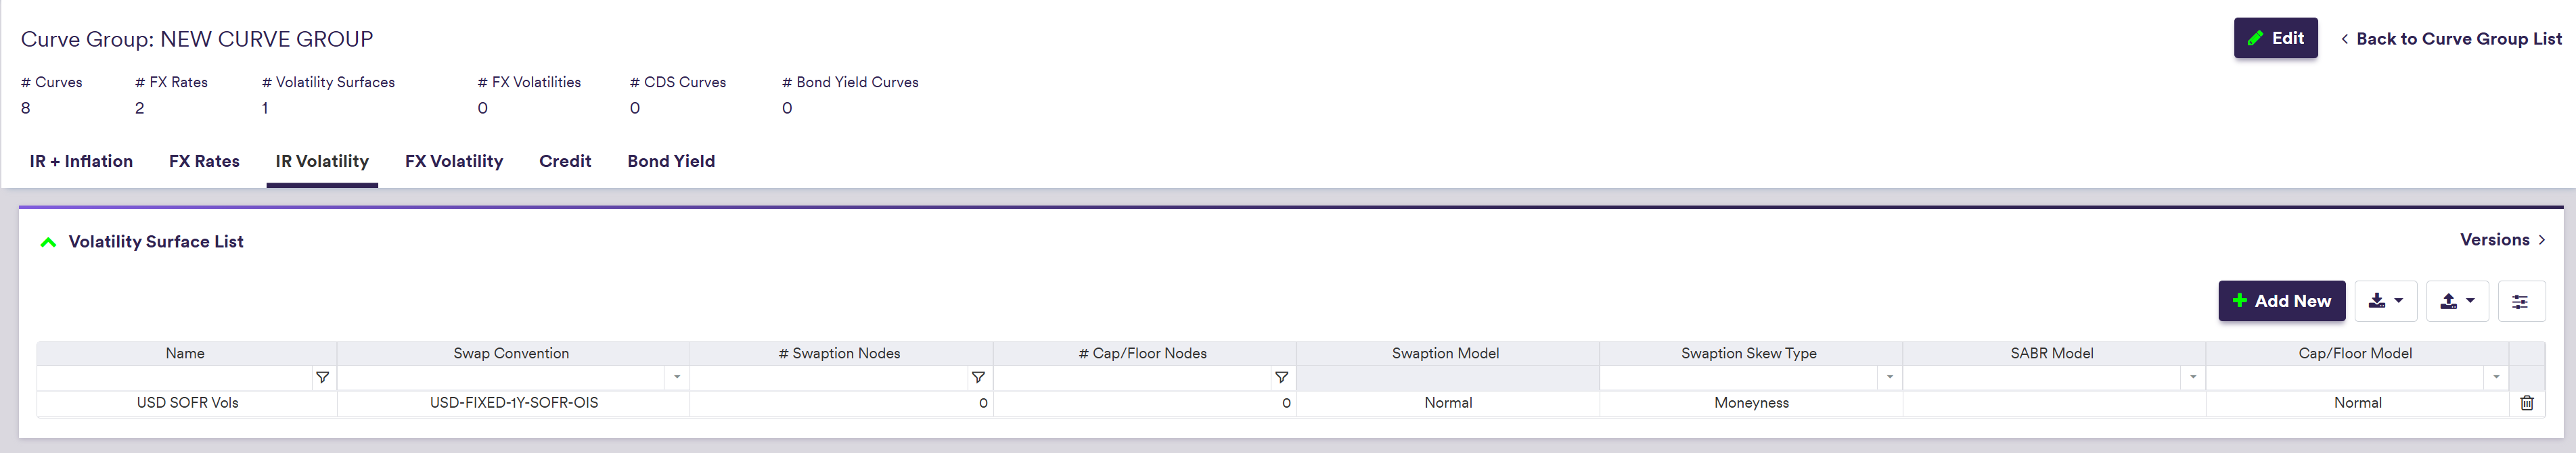Click the Add New button
Image resolution: width=2576 pixels, height=453 pixels.
point(2281,301)
